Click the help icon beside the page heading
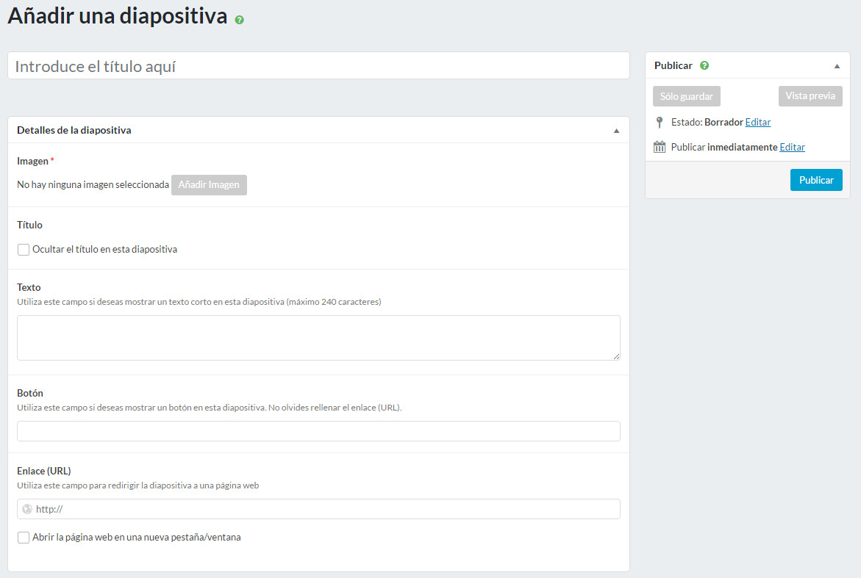 pos(239,20)
